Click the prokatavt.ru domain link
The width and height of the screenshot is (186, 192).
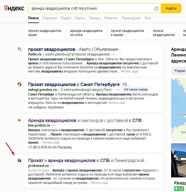(x=38, y=166)
